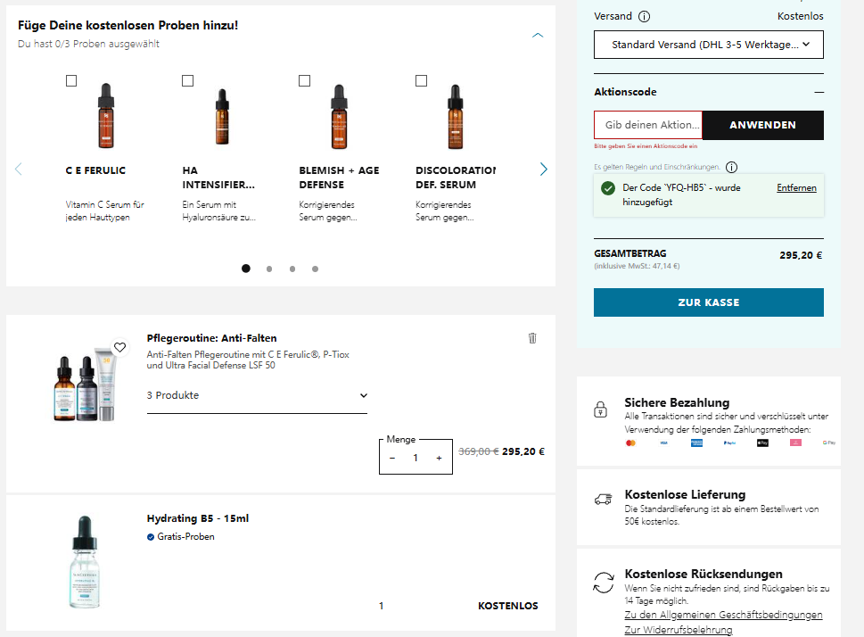Select the C E Ferulic sample checkbox
The width and height of the screenshot is (864, 637).
[x=71, y=81]
